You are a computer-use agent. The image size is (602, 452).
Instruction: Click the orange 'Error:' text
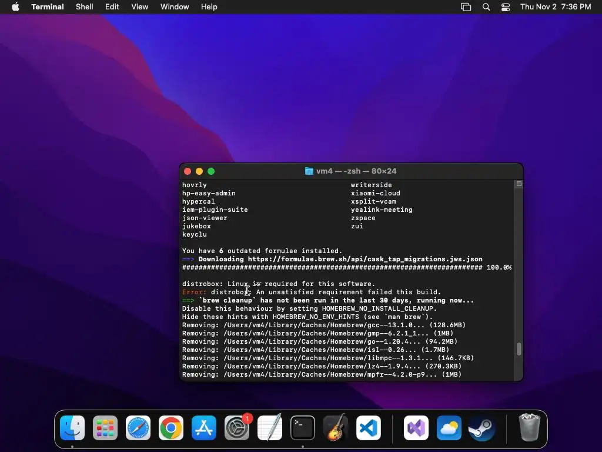[x=194, y=292]
